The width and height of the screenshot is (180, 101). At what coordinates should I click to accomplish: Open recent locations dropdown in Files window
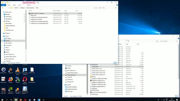coord(8,8)
